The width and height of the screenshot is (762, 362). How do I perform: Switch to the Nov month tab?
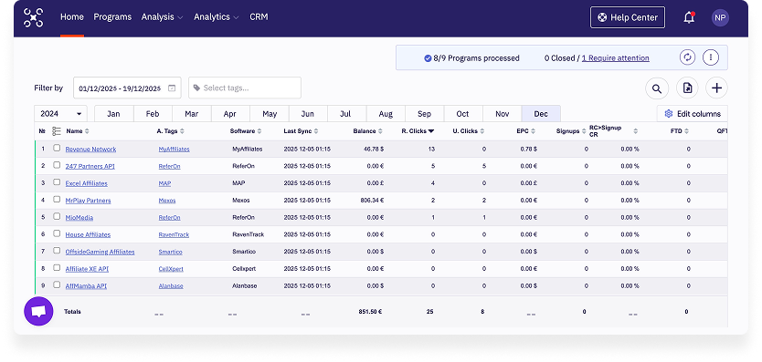(x=502, y=114)
